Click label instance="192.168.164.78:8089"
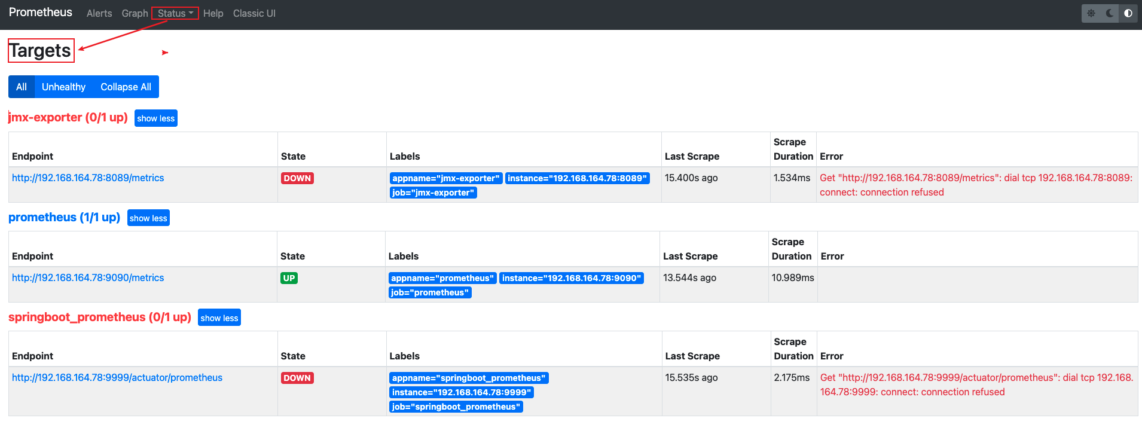 click(578, 178)
